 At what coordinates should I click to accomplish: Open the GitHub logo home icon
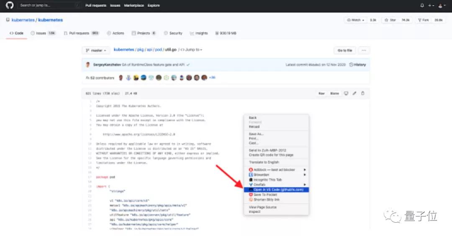point(10,5)
